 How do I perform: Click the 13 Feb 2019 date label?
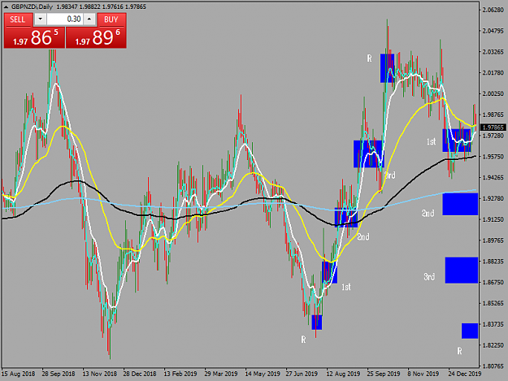(x=180, y=374)
